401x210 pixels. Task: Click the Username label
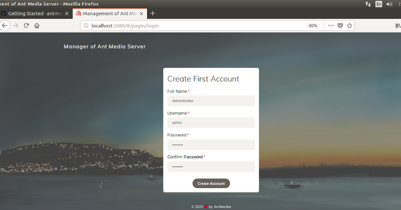click(177, 113)
